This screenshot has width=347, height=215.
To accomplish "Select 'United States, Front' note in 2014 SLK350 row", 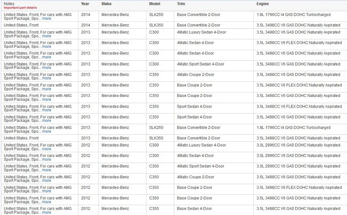I will [x=21, y=25].
